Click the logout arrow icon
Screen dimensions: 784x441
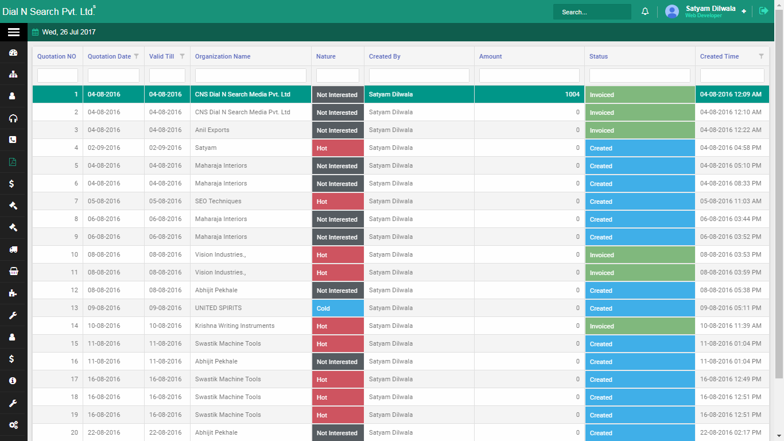[x=763, y=11]
